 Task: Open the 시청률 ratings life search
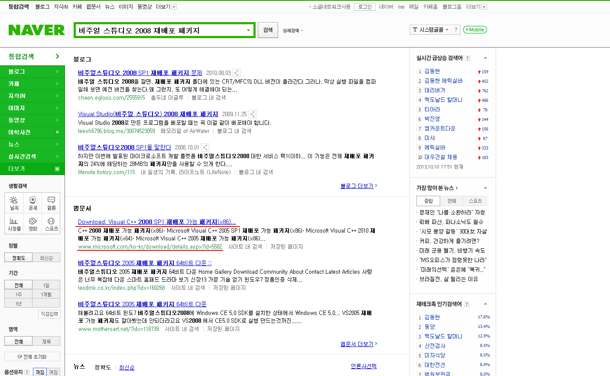[x=14, y=224]
